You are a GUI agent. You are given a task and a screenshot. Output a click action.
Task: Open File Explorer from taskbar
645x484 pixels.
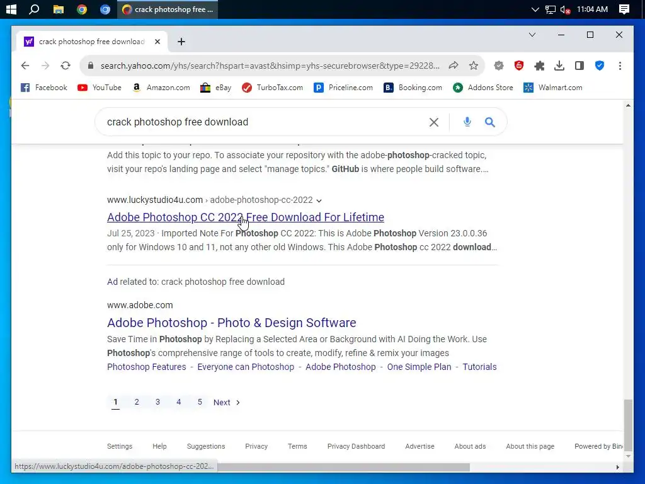click(x=59, y=9)
